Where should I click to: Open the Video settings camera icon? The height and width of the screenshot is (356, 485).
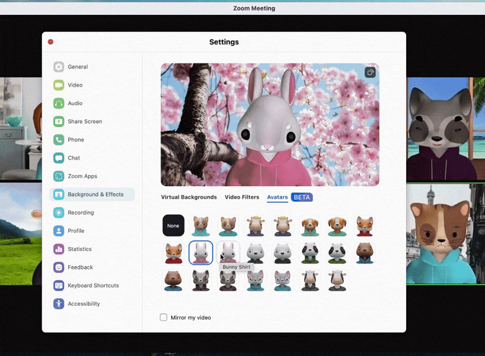[x=59, y=85]
